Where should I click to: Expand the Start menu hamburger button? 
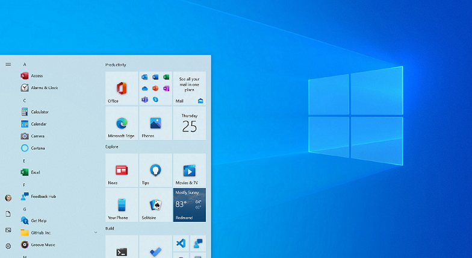(8, 64)
